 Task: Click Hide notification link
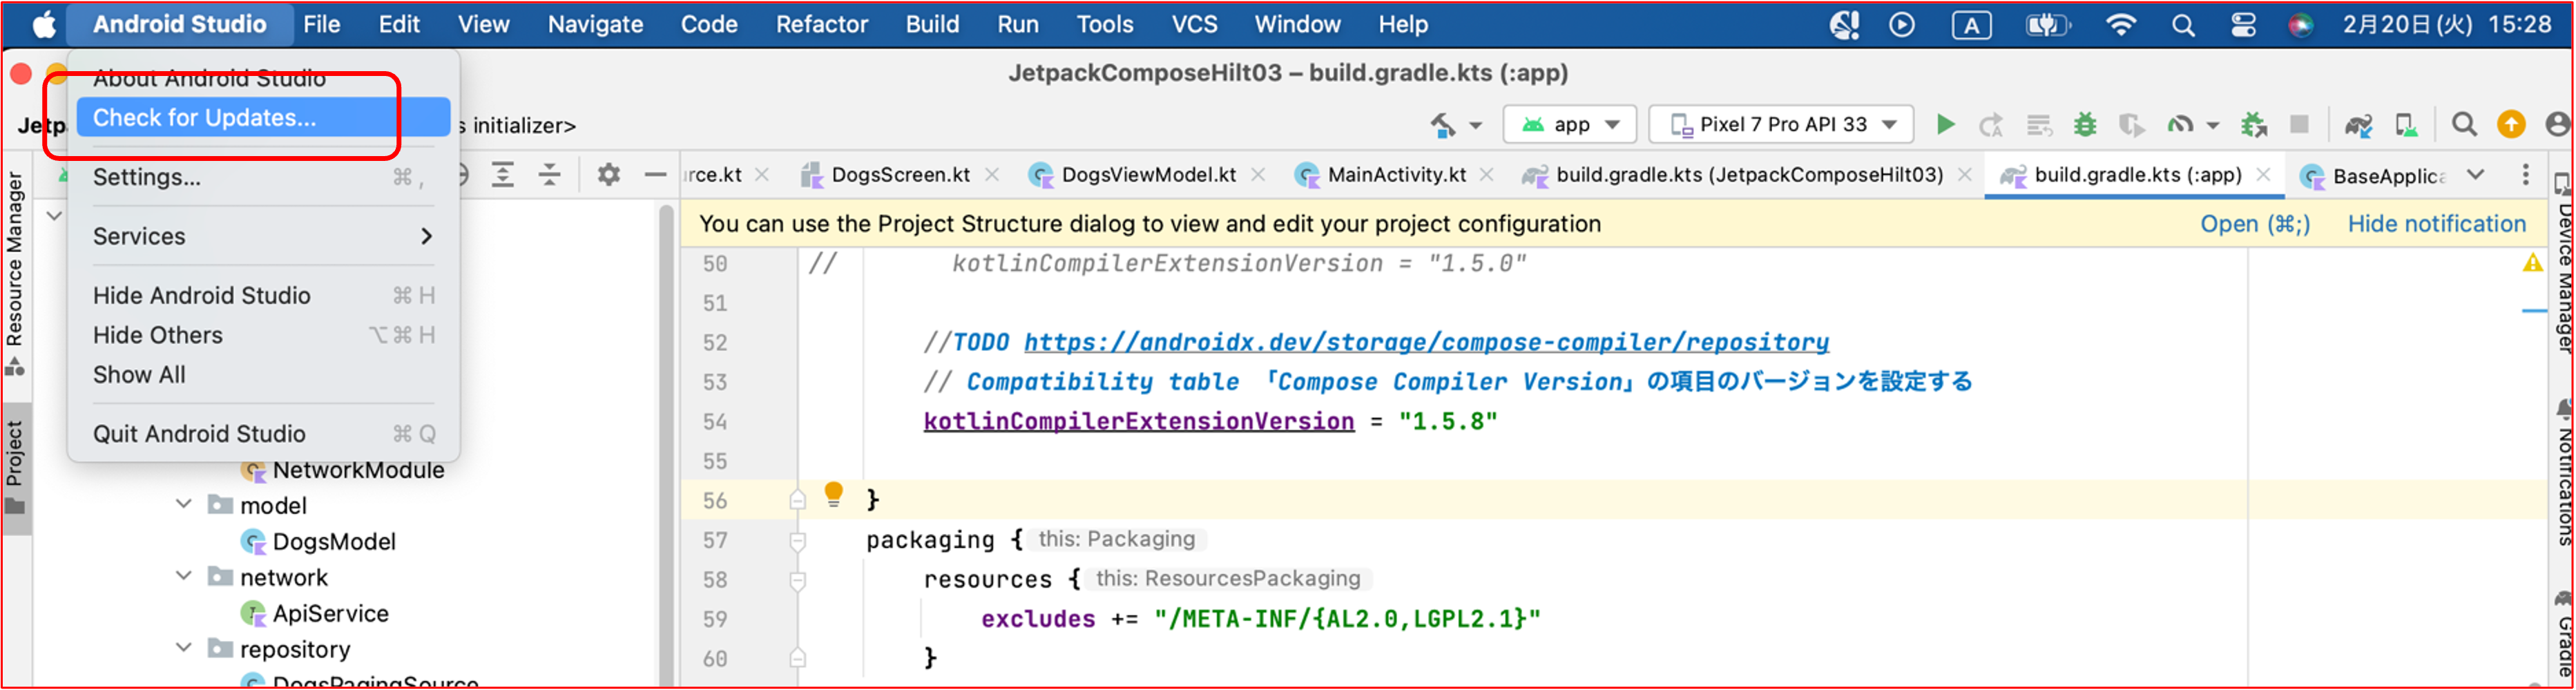[2436, 224]
